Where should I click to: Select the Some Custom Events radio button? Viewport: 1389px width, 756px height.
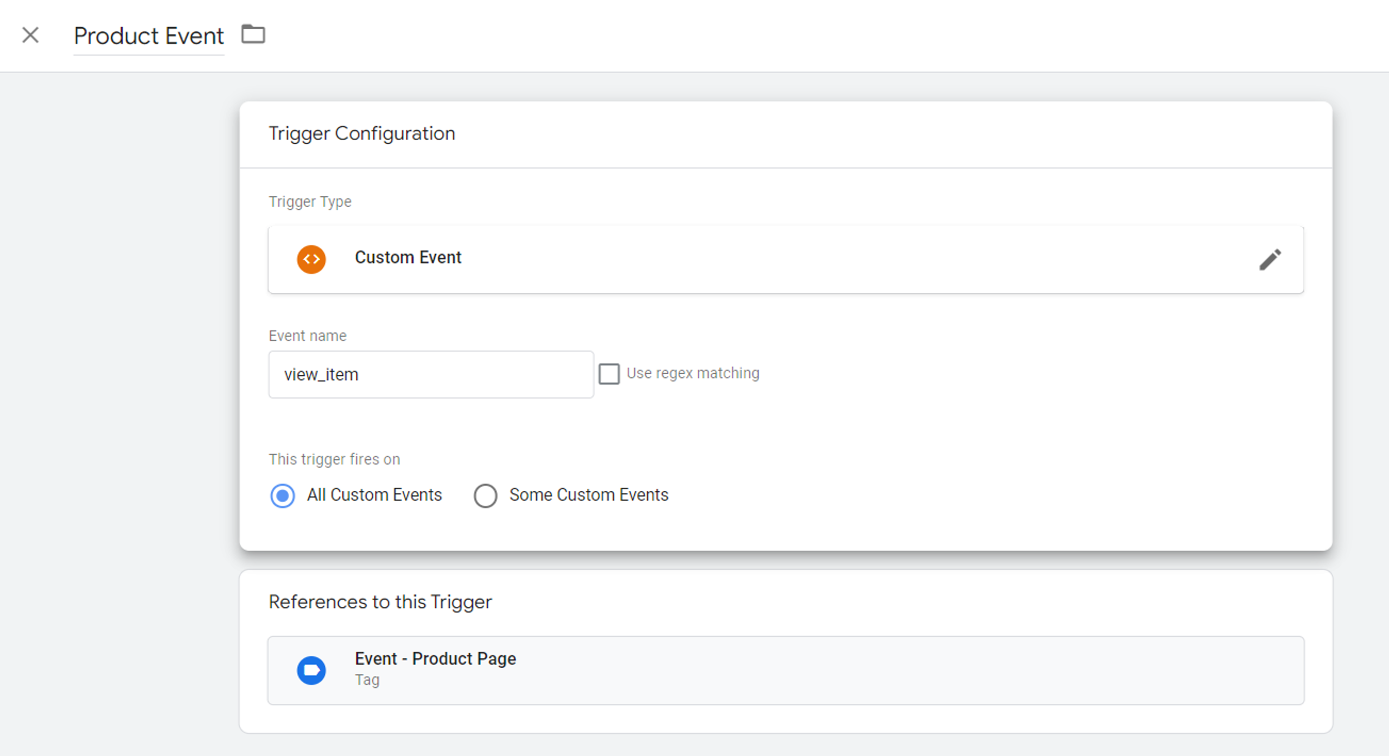click(x=485, y=495)
